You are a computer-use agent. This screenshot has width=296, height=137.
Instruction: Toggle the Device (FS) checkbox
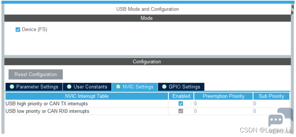[18, 30]
